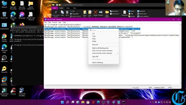Screen dimensions: 186x105
Task: Click the Recycle Bin desktop icon
Action: point(4,15)
